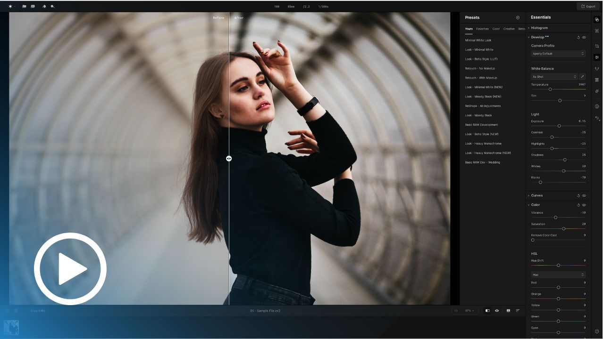
Task: Pick white balance with the eyedropper
Action: [582, 76]
